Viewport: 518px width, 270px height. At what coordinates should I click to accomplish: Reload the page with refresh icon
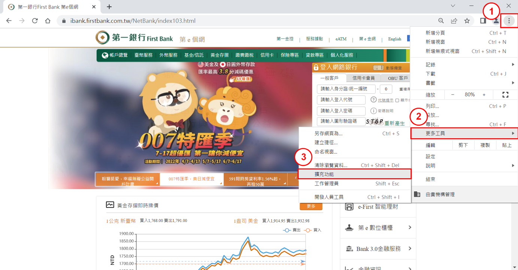(35, 21)
